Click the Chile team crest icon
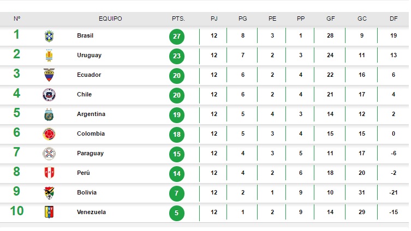The image size is (411, 231). pos(49,95)
